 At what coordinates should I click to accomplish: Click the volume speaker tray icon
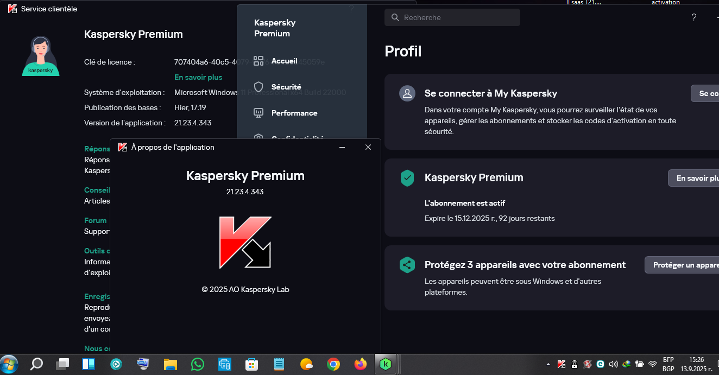(614, 364)
